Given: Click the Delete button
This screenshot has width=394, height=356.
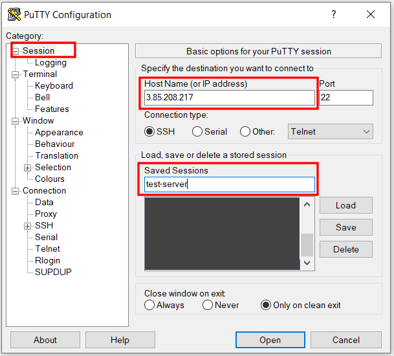Looking at the screenshot, I should (x=346, y=249).
